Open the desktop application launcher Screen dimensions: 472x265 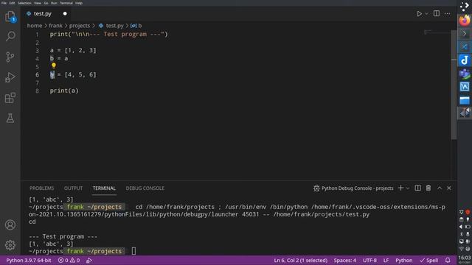tap(465, 7)
